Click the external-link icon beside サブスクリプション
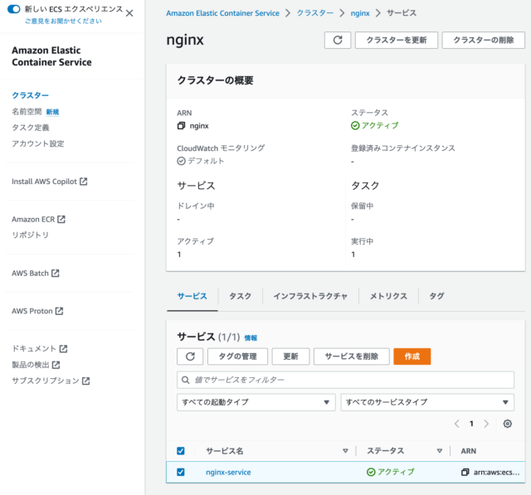This screenshot has height=495, width=531. click(86, 381)
